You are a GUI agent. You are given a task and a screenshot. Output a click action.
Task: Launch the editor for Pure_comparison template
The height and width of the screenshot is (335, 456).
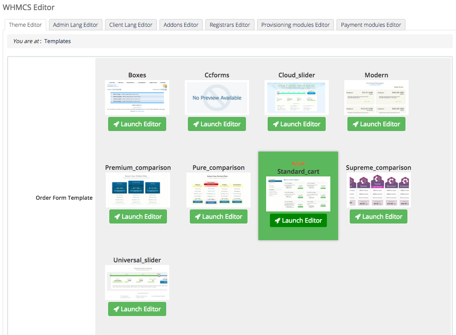click(x=218, y=216)
